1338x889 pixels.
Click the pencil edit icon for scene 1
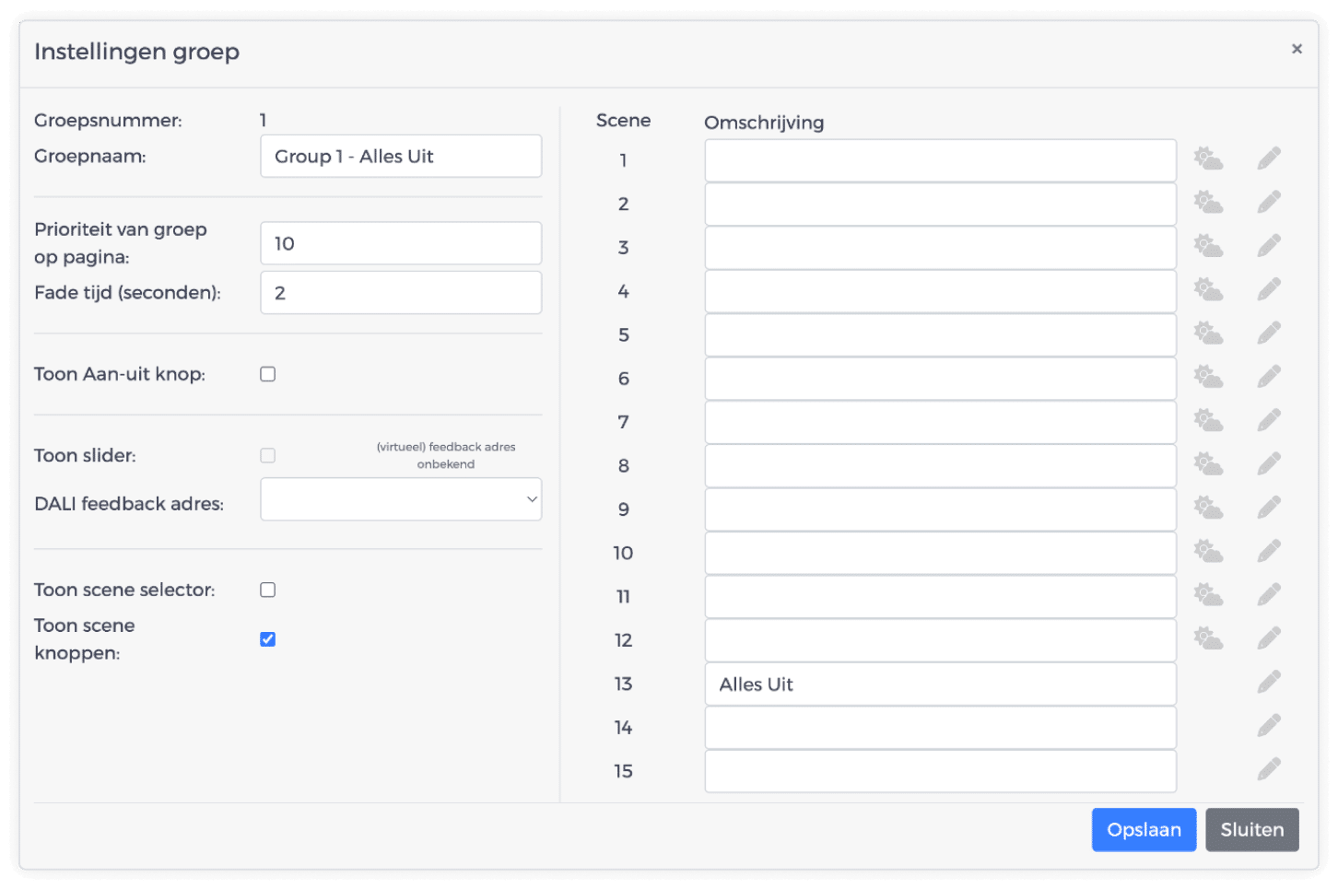point(1269,158)
